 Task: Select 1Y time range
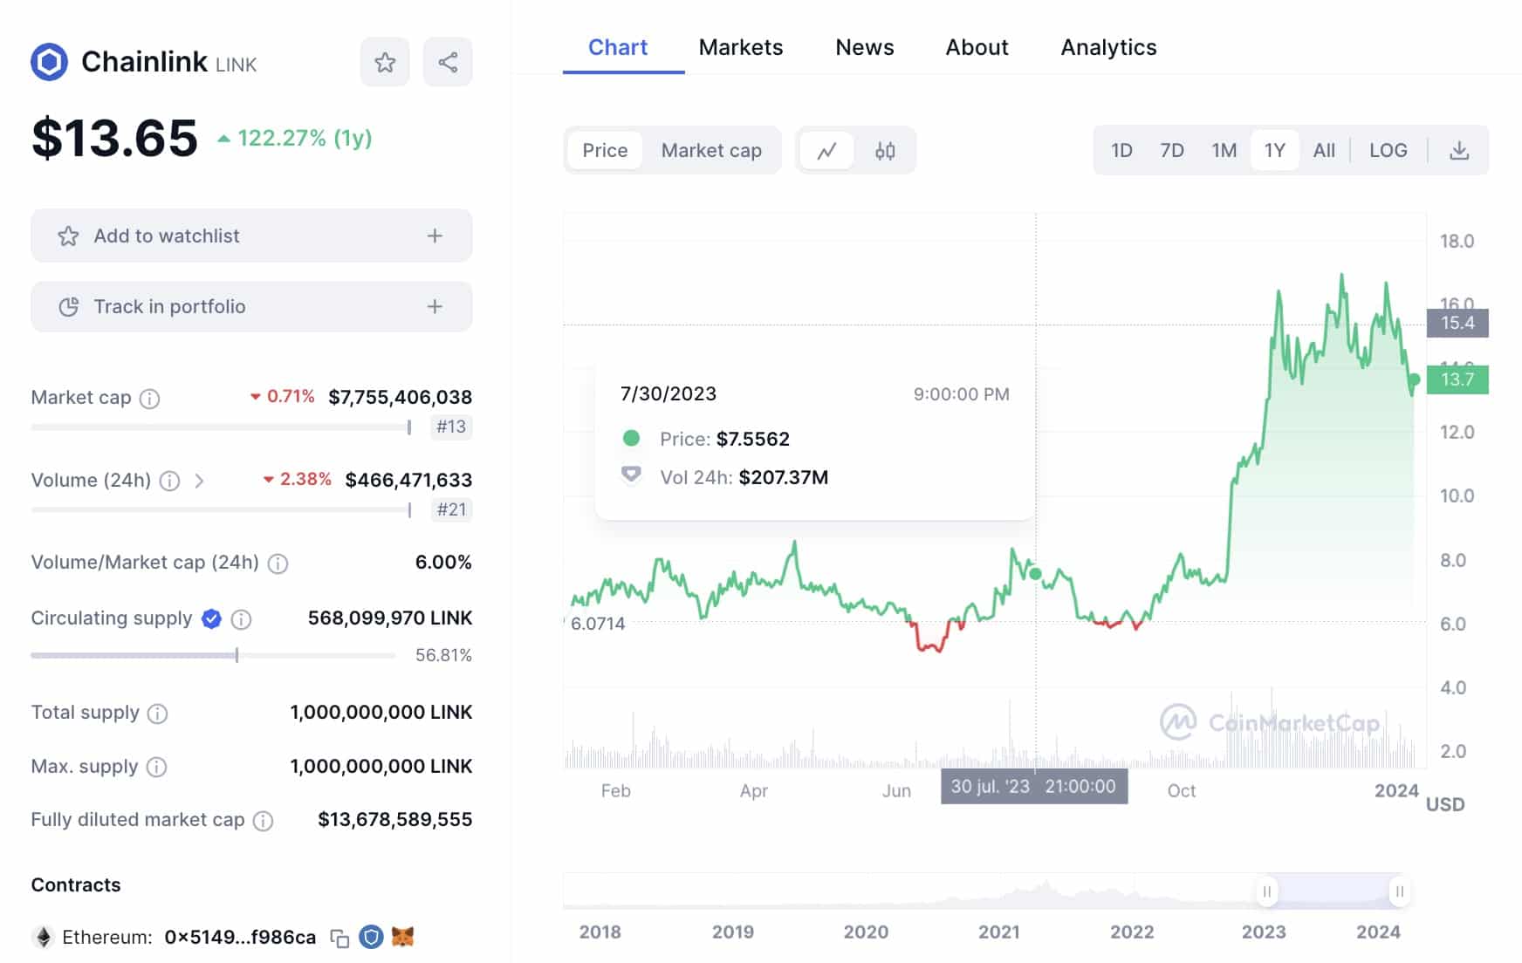coord(1274,151)
